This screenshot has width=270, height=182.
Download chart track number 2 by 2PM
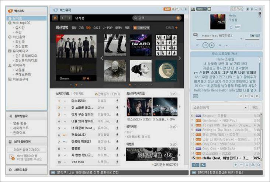(117, 108)
